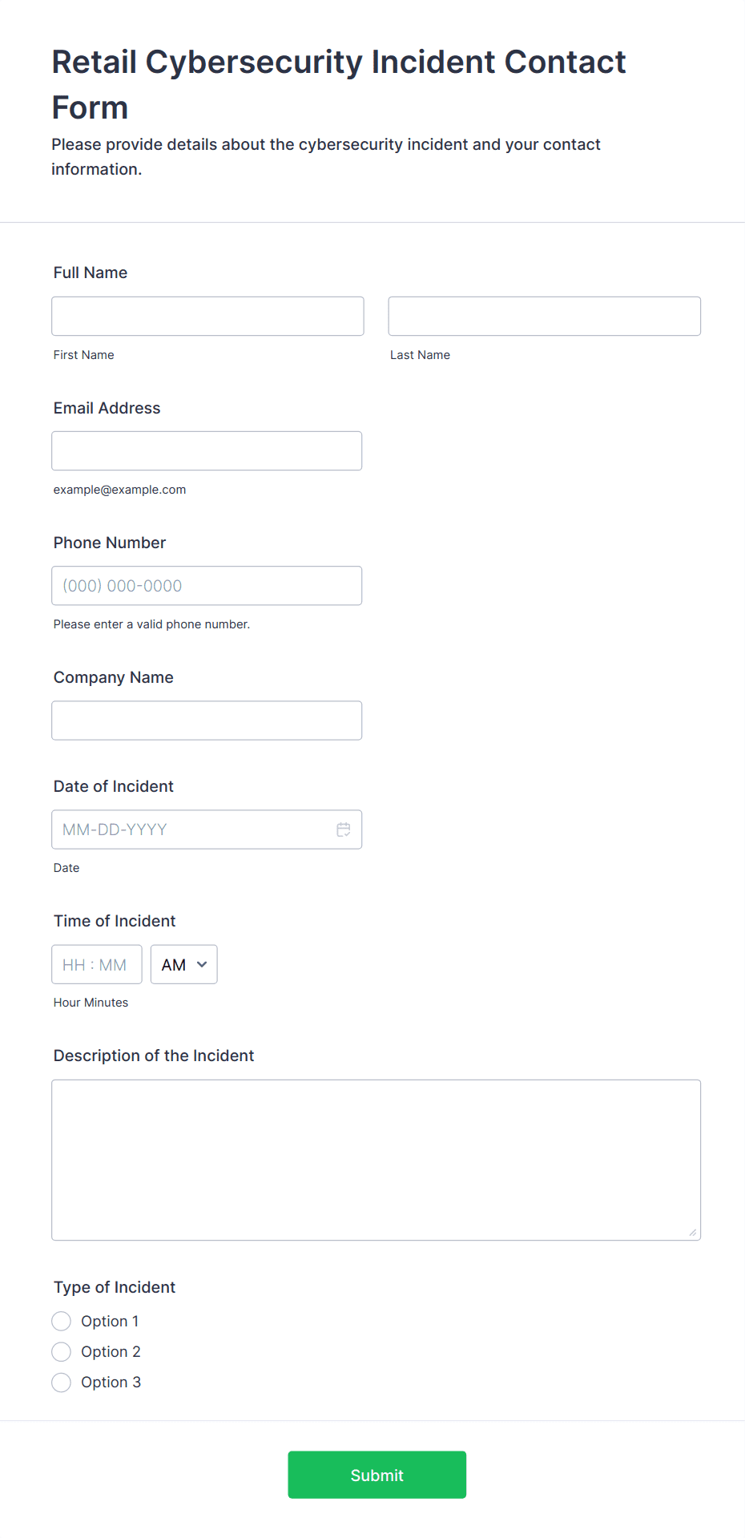Click the Type of Incident label

point(115,1287)
